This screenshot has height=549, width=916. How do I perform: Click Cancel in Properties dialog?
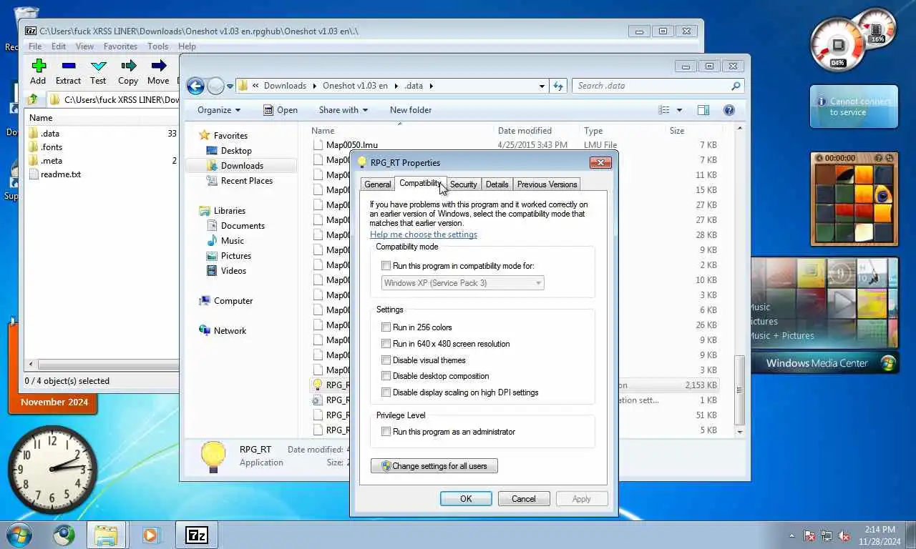point(524,499)
